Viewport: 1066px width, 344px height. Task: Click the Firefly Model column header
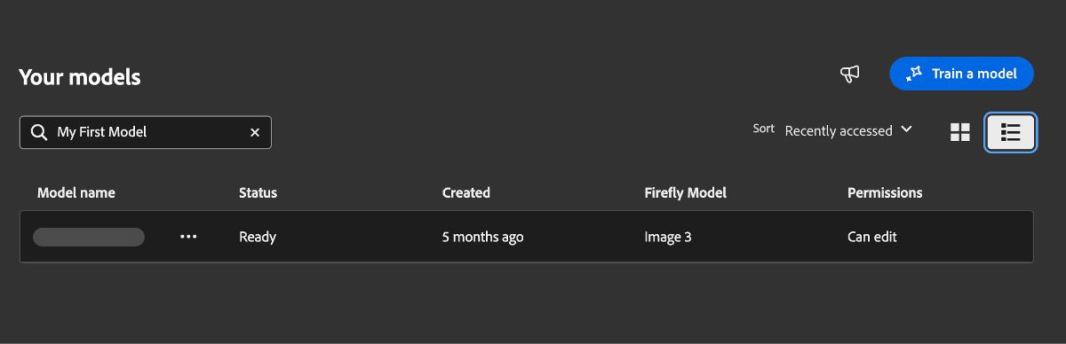tap(686, 192)
